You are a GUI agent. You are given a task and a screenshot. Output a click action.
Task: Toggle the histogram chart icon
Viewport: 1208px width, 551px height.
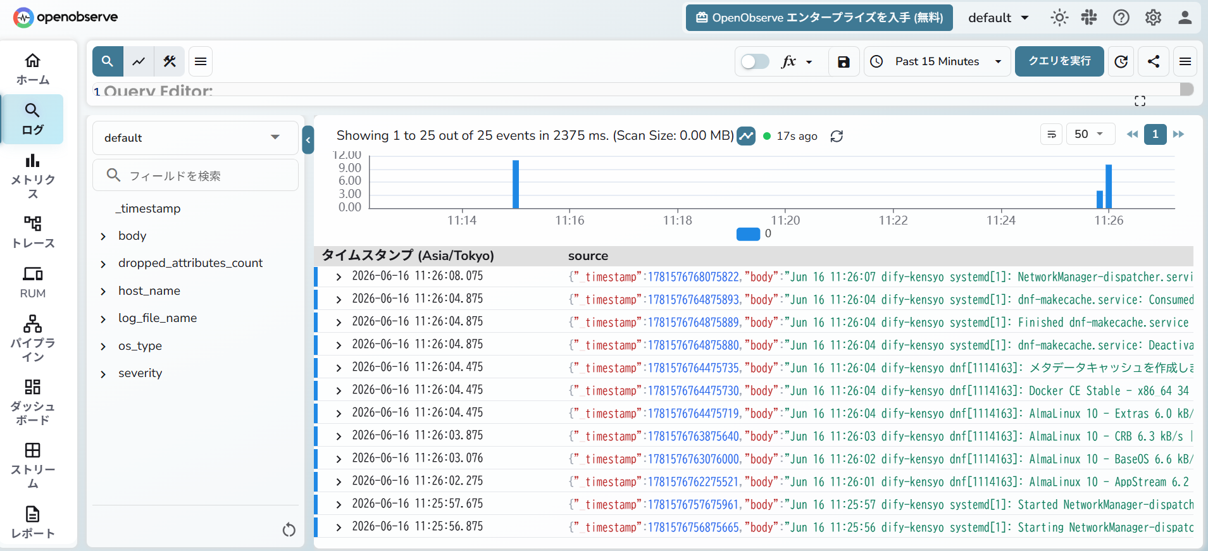click(x=746, y=136)
